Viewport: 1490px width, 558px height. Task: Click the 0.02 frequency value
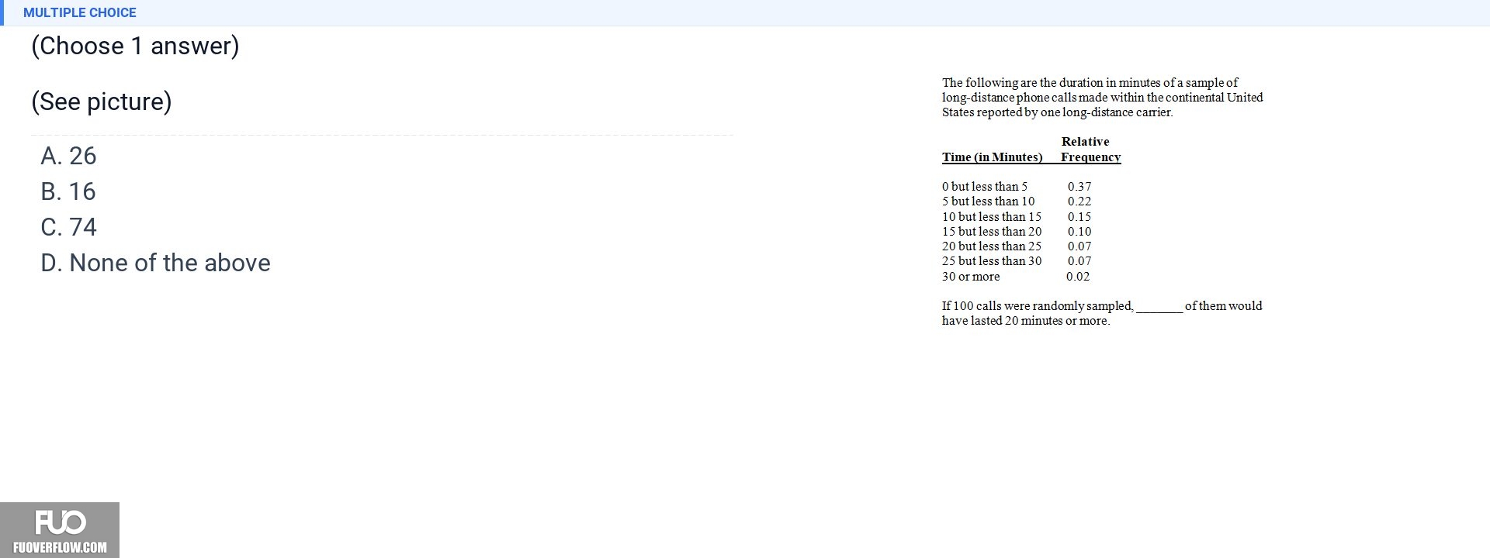coord(1078,276)
